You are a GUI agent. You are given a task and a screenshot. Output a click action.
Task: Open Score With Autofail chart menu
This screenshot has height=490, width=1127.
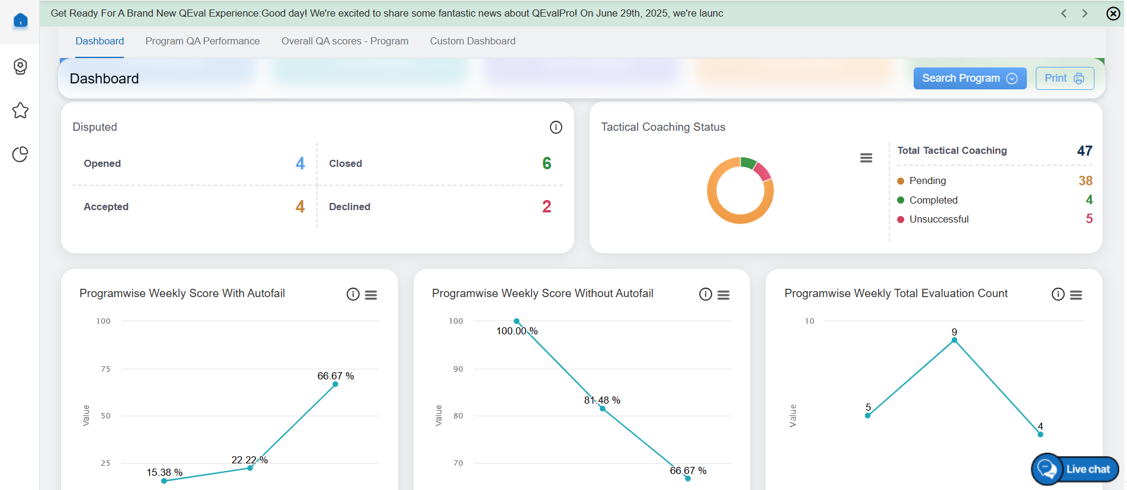371,295
